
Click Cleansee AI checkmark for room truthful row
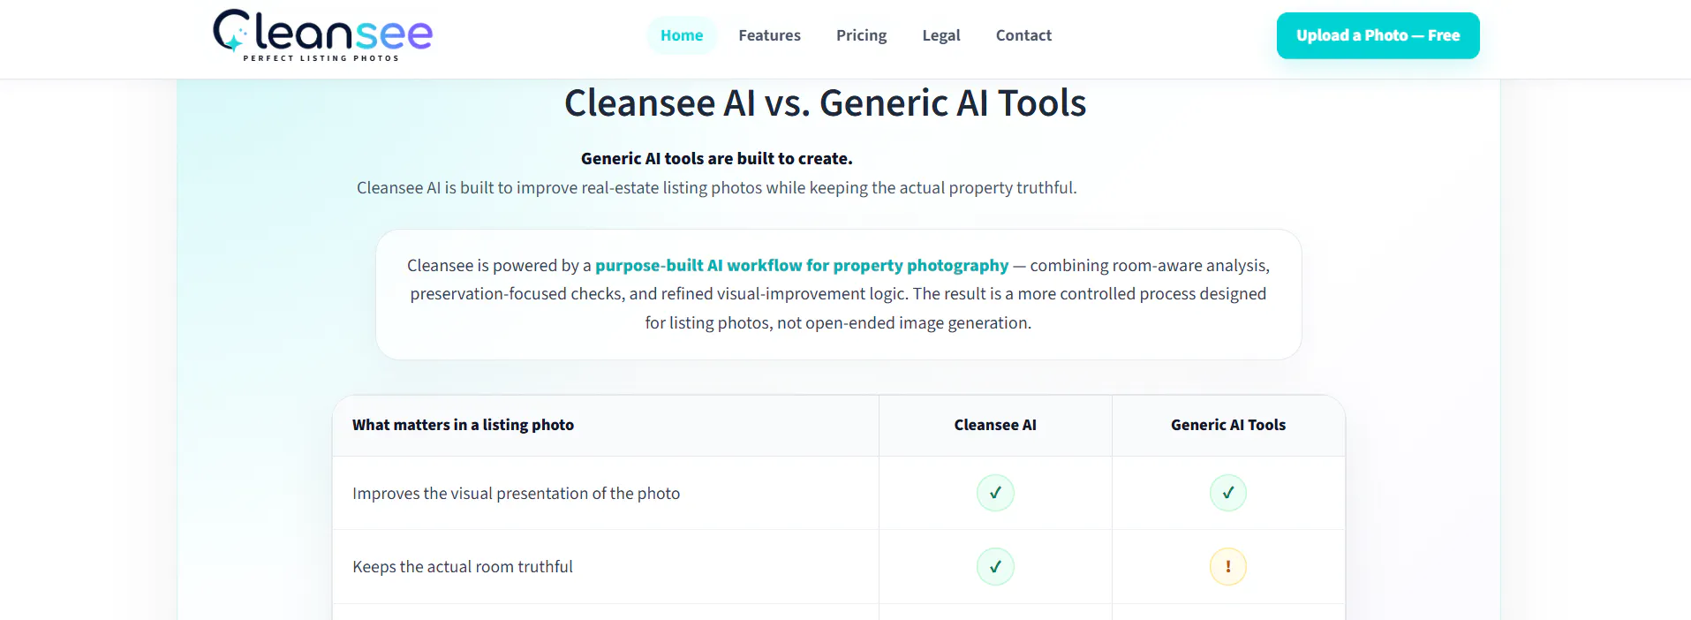point(995,567)
